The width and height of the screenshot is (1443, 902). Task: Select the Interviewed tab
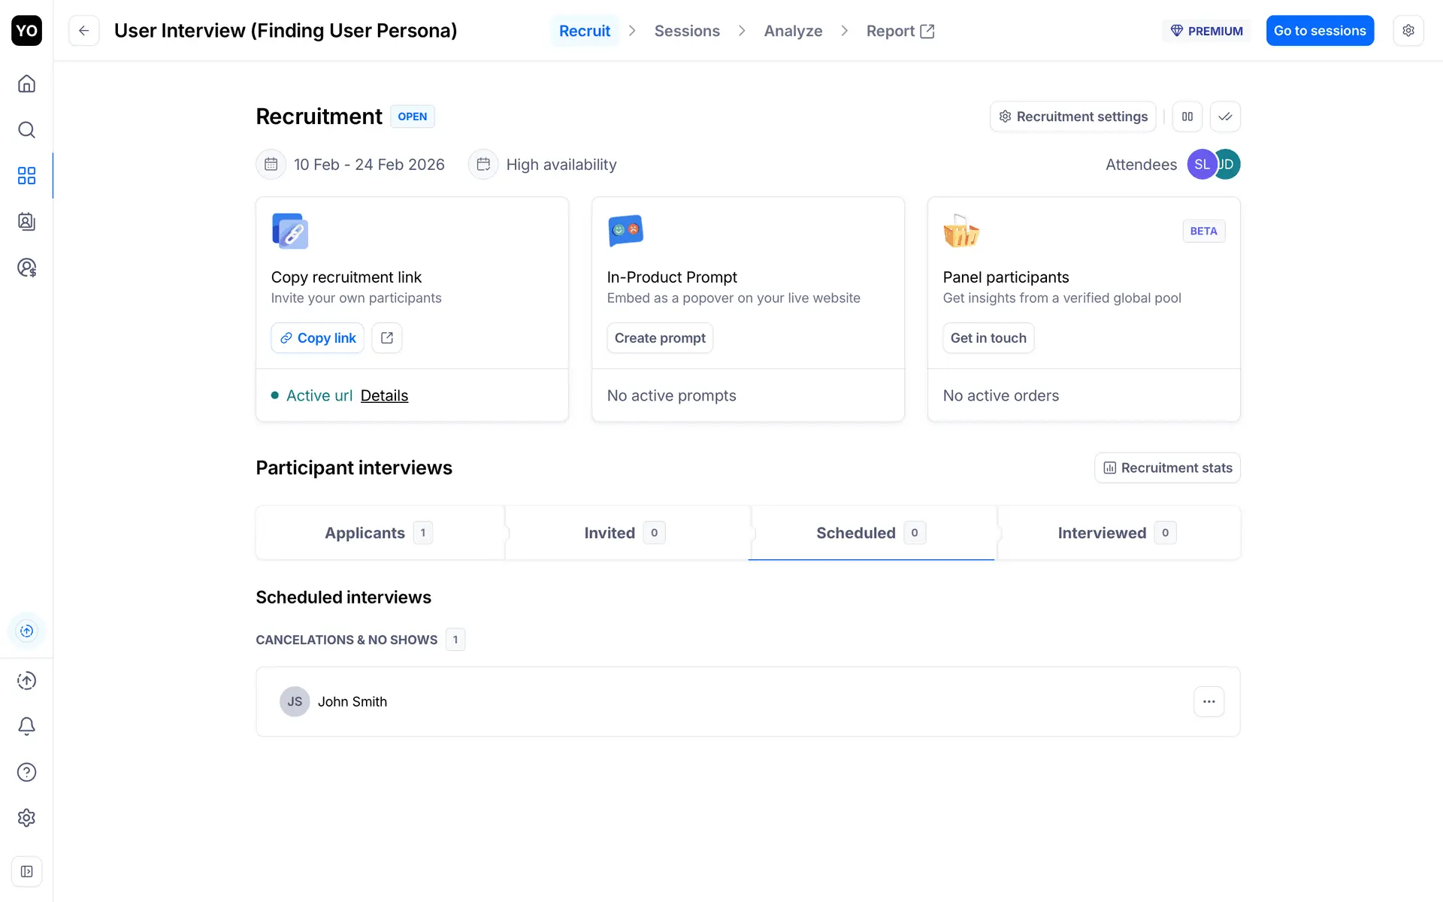tap(1117, 533)
